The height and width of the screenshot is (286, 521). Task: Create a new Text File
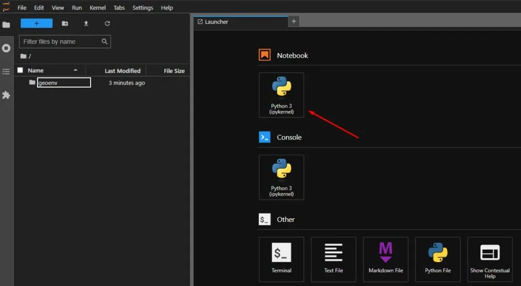(334, 260)
